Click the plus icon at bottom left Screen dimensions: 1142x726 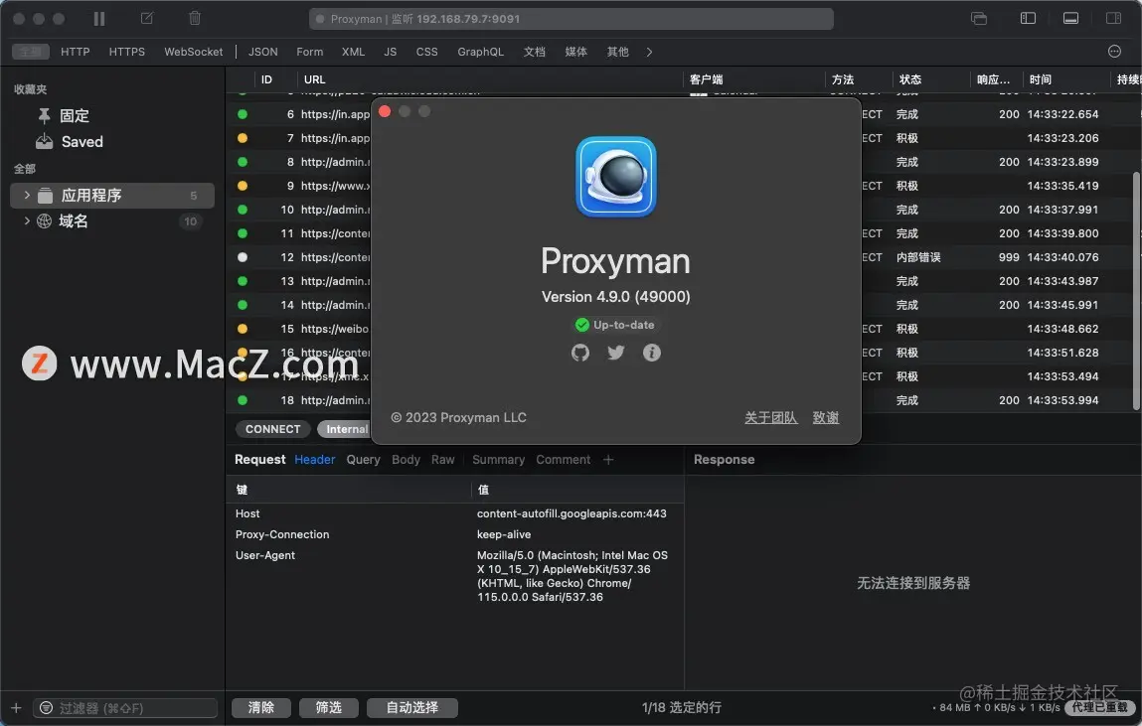click(16, 708)
